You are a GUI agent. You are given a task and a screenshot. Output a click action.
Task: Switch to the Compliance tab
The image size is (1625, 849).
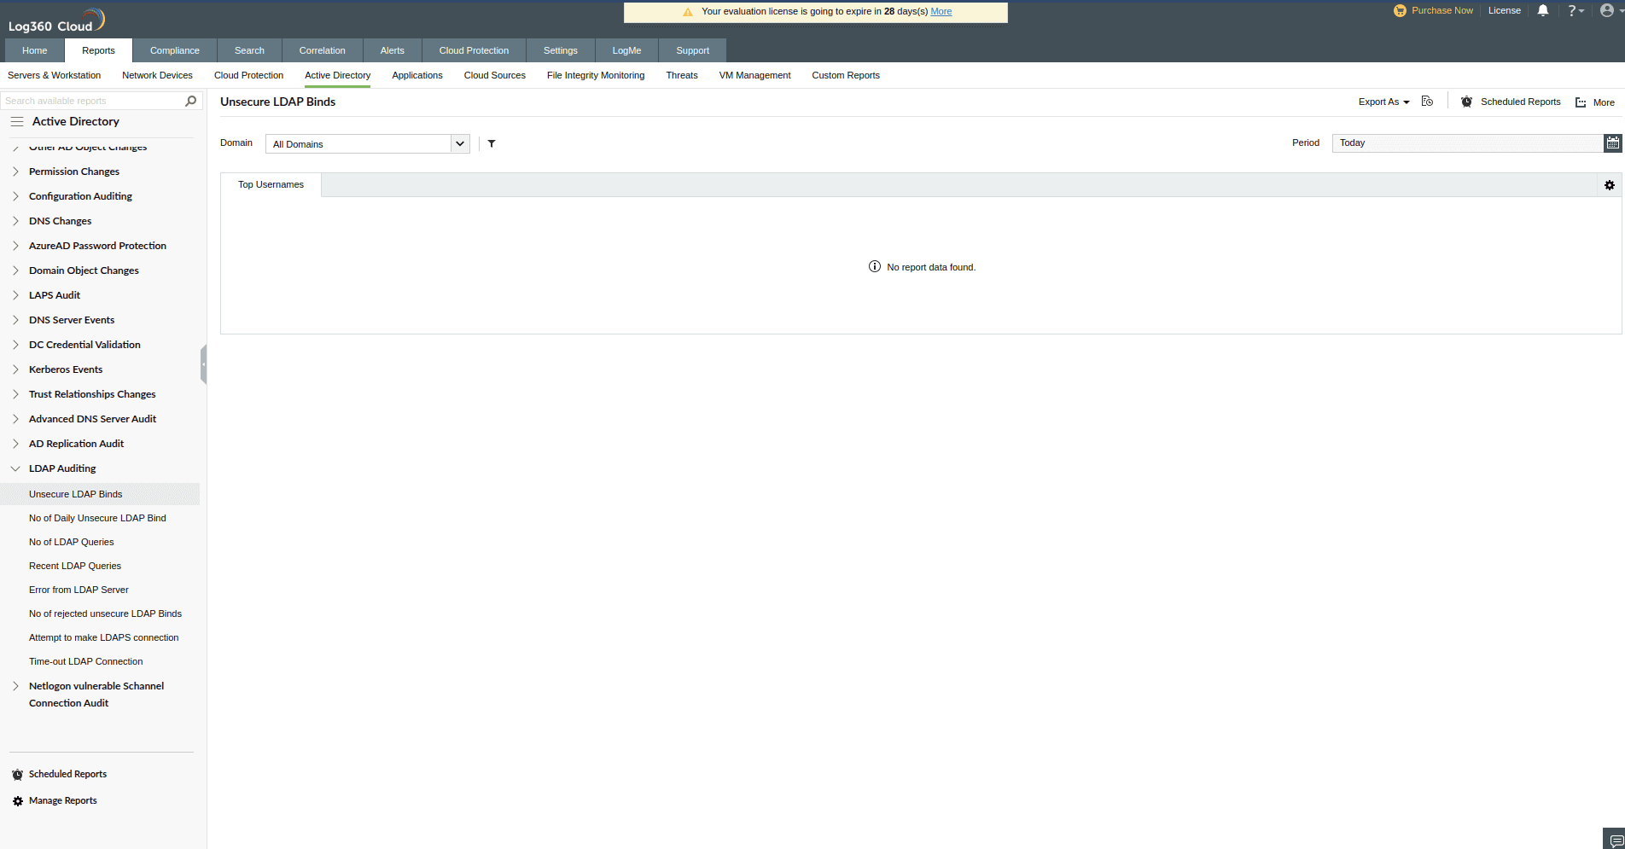click(x=174, y=50)
